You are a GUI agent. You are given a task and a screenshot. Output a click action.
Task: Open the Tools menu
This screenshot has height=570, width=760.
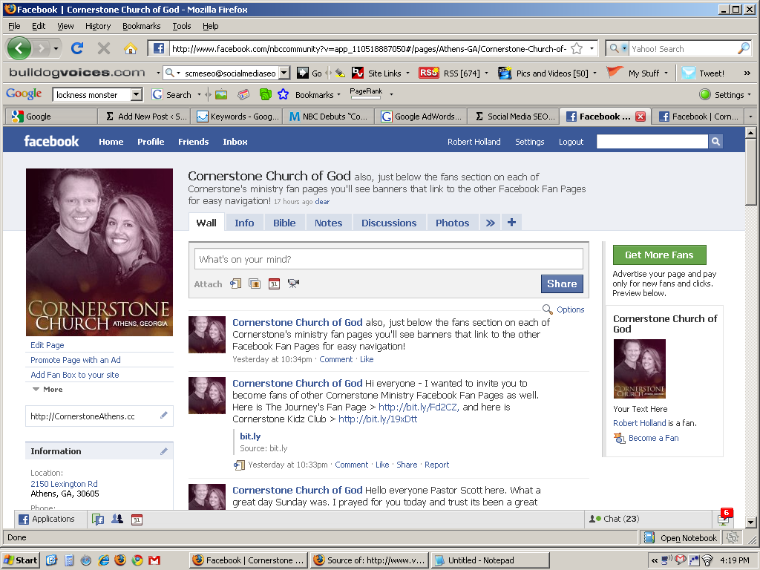[x=182, y=26]
